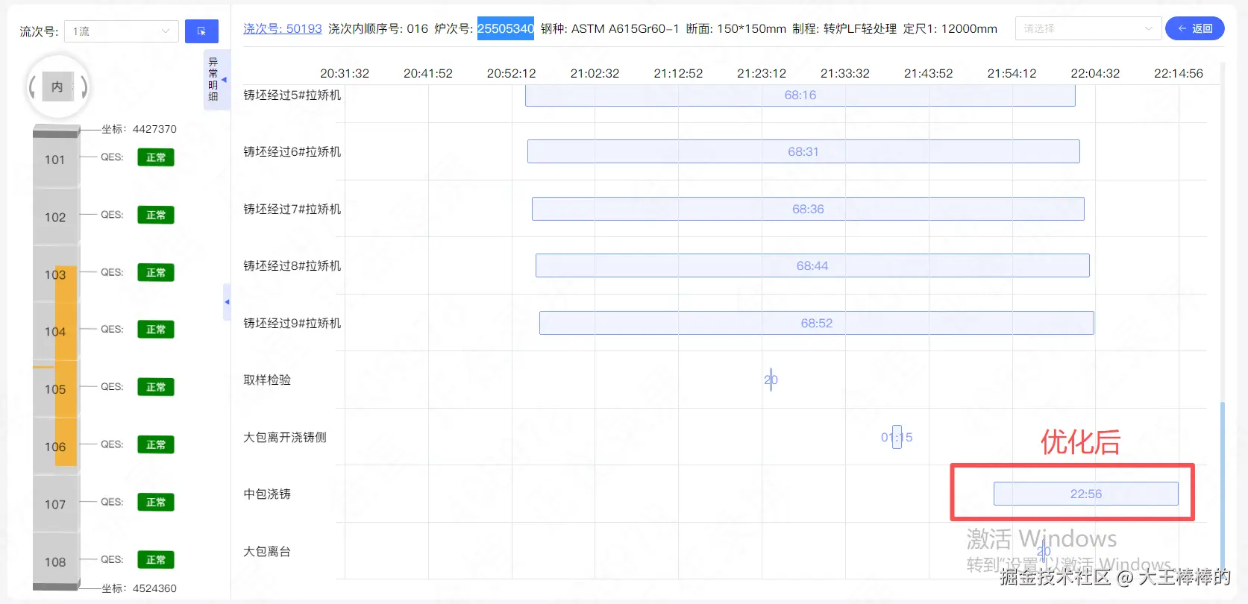This screenshot has width=1248, height=604.
Task: Click the 正常 QES badge for segment 101
Action: (x=156, y=157)
